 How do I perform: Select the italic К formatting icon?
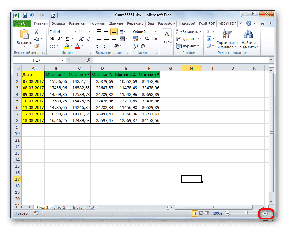pos(60,38)
